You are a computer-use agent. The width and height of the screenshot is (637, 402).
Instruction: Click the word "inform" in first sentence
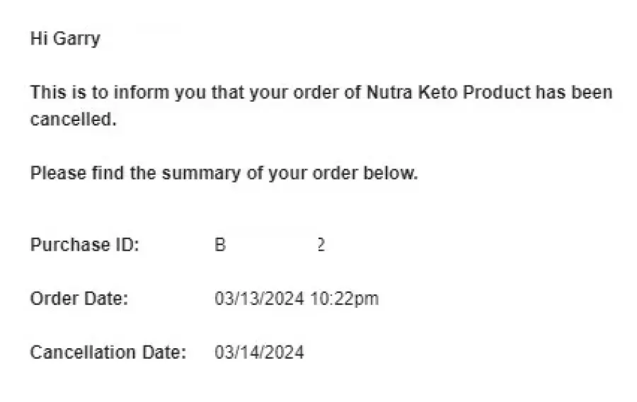141,92
